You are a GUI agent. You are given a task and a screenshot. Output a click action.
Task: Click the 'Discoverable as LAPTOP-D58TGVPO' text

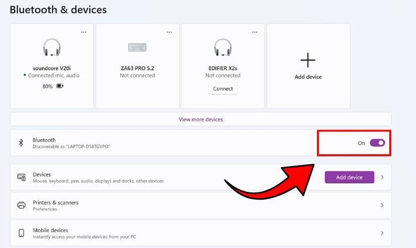pos(71,146)
